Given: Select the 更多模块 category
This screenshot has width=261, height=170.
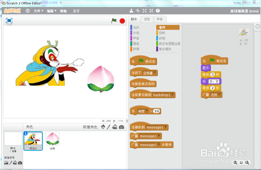Looking at the screenshot, I should coord(164,49).
